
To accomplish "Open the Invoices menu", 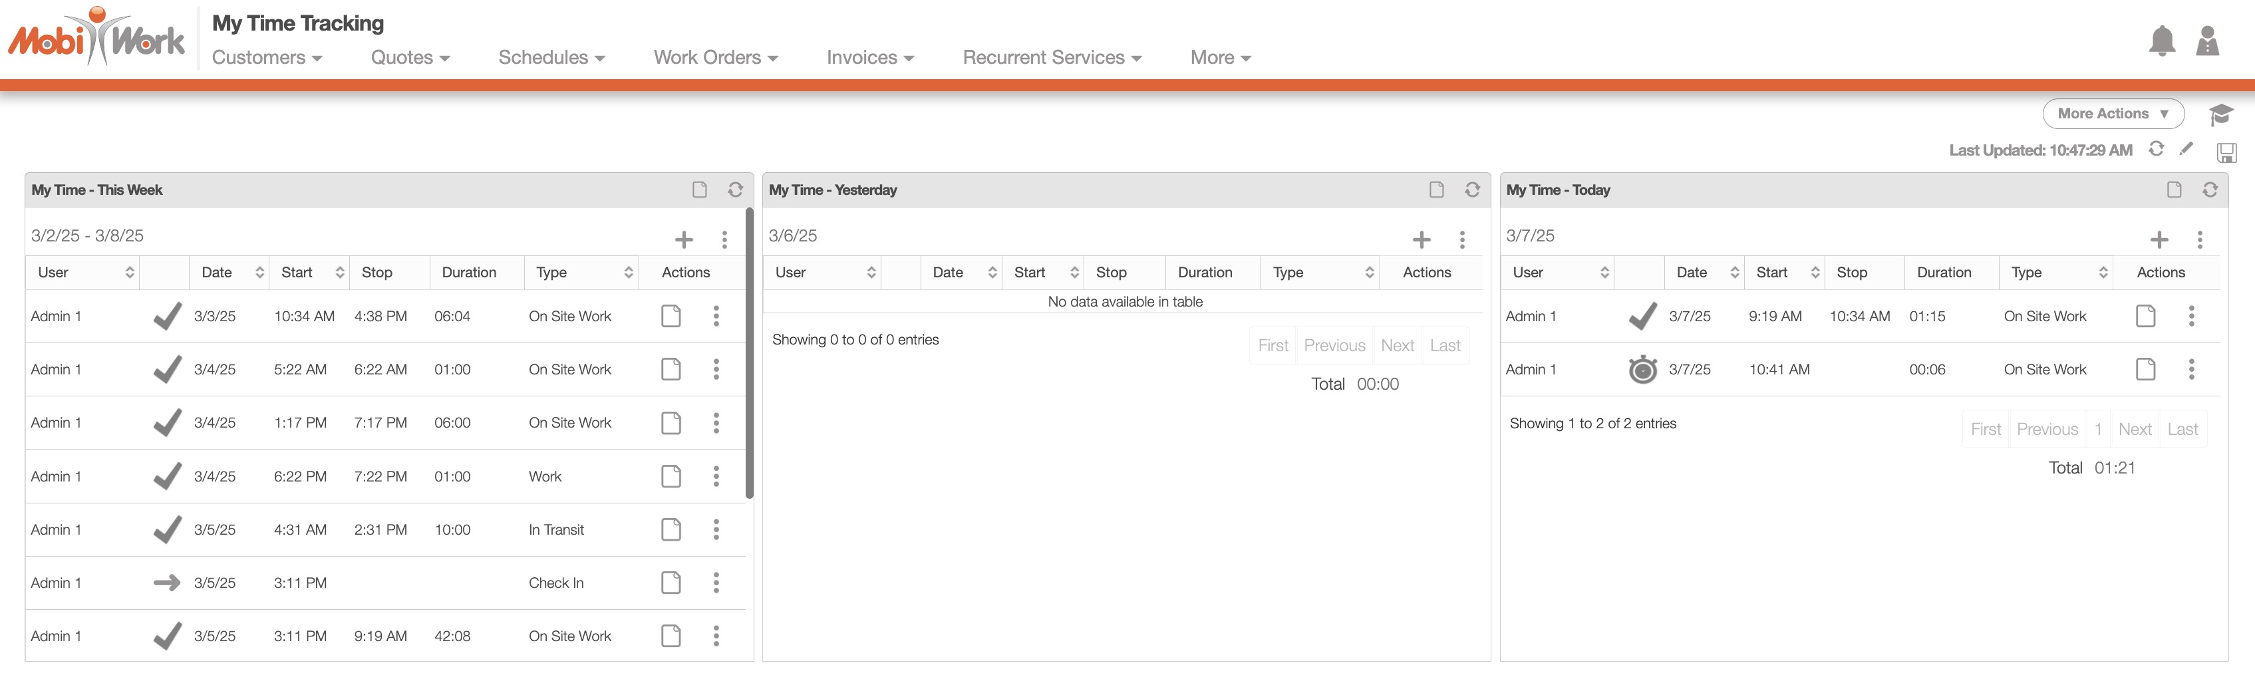I will click(870, 58).
